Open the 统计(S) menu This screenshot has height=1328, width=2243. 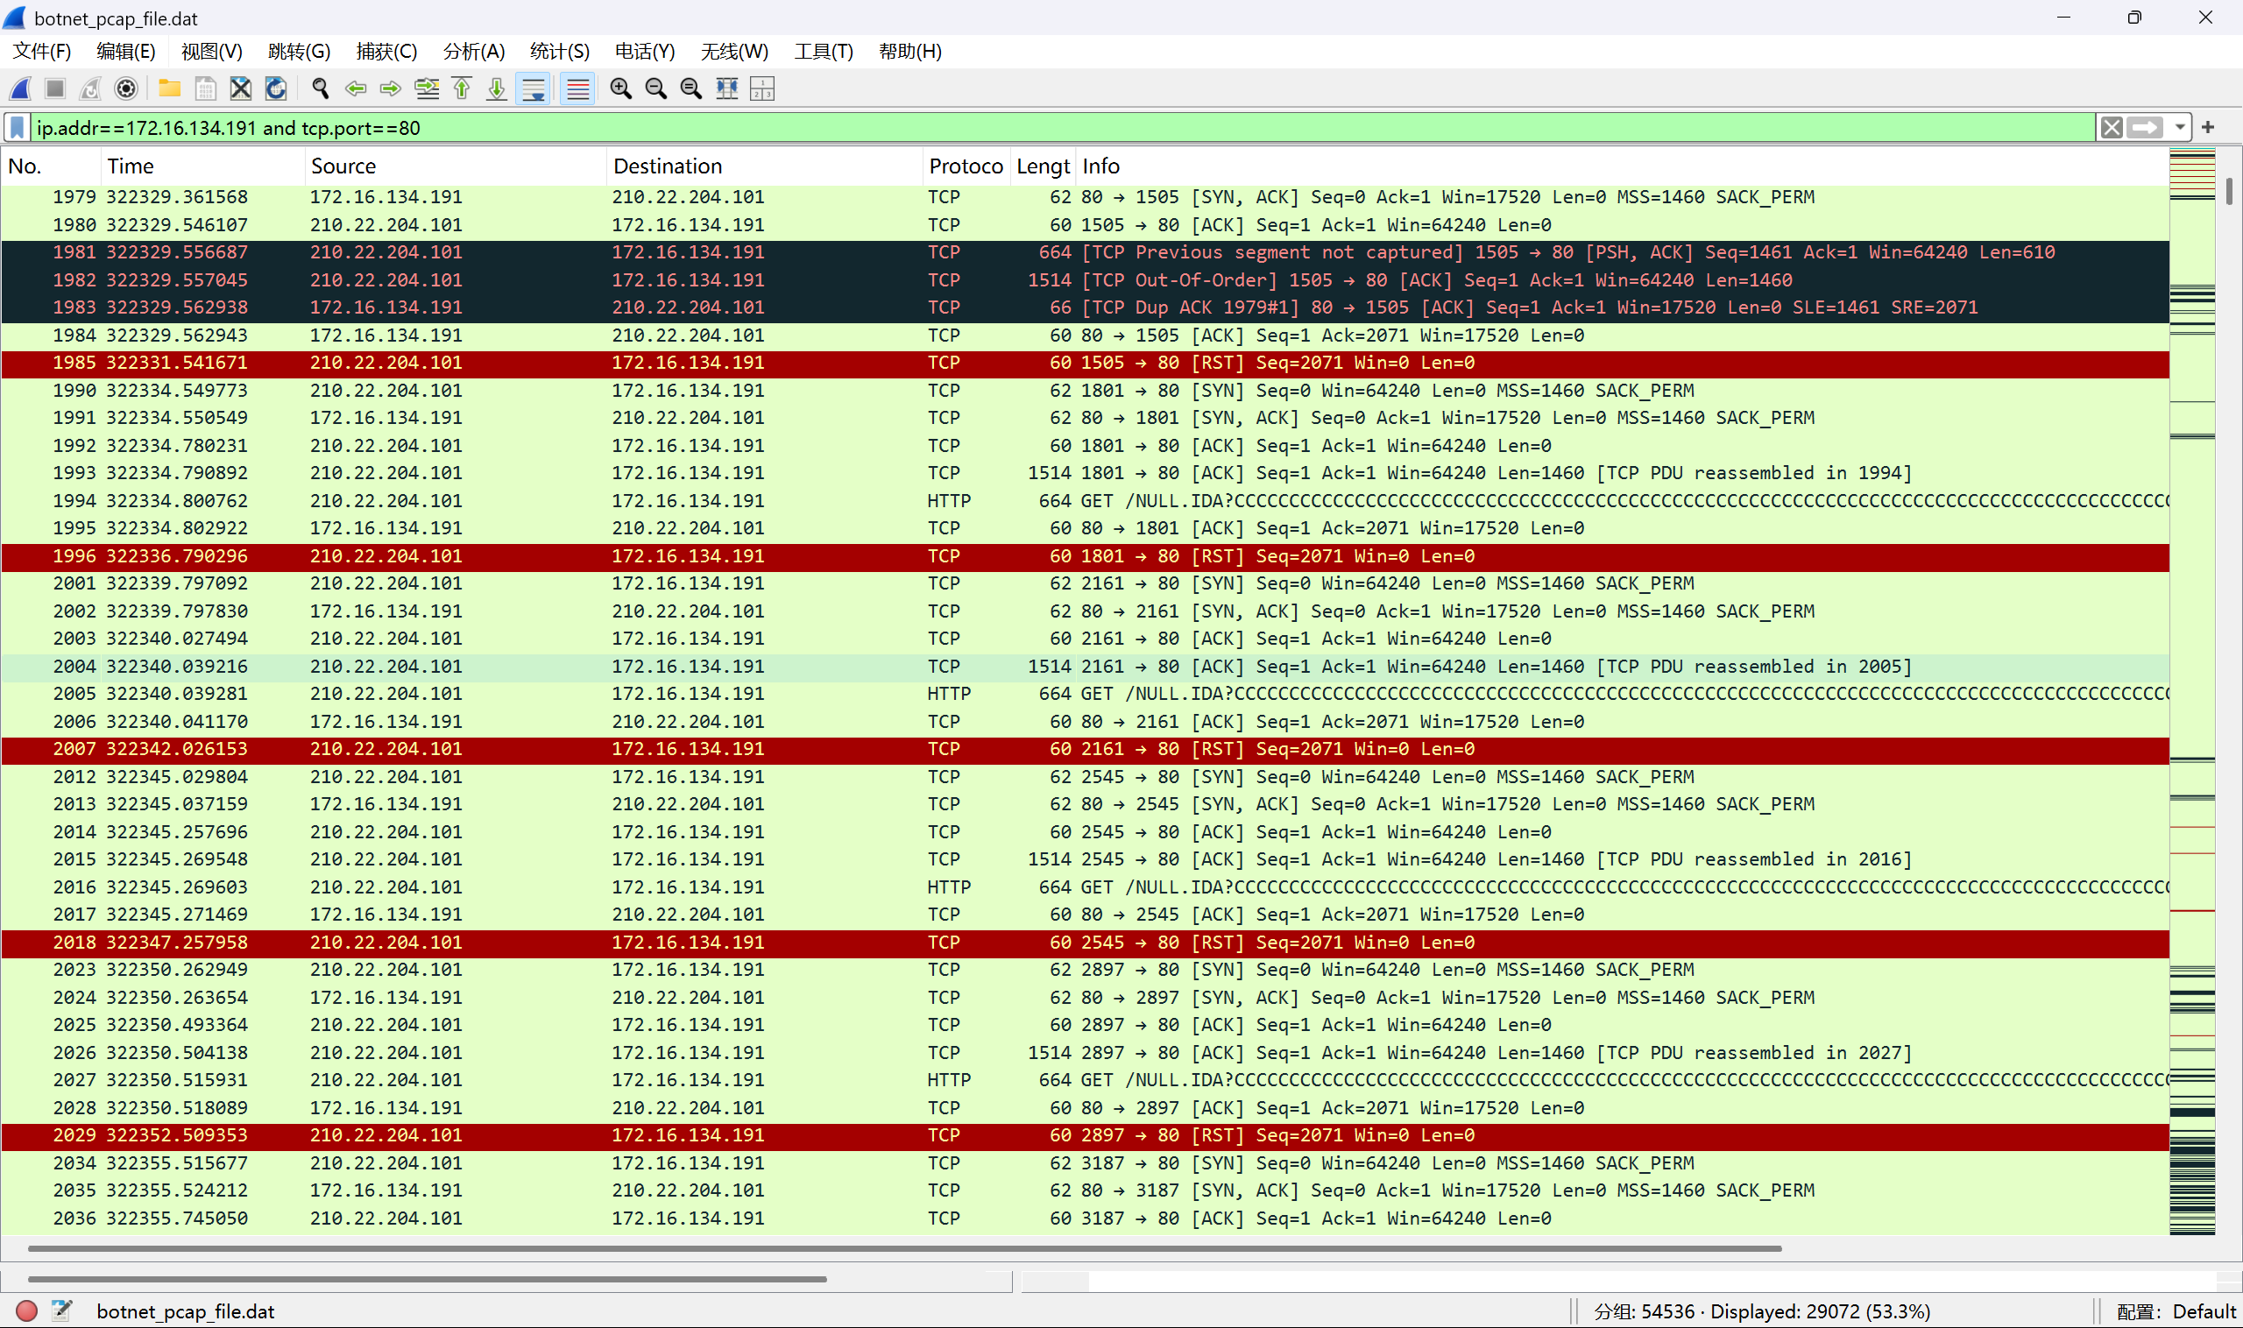tap(559, 52)
